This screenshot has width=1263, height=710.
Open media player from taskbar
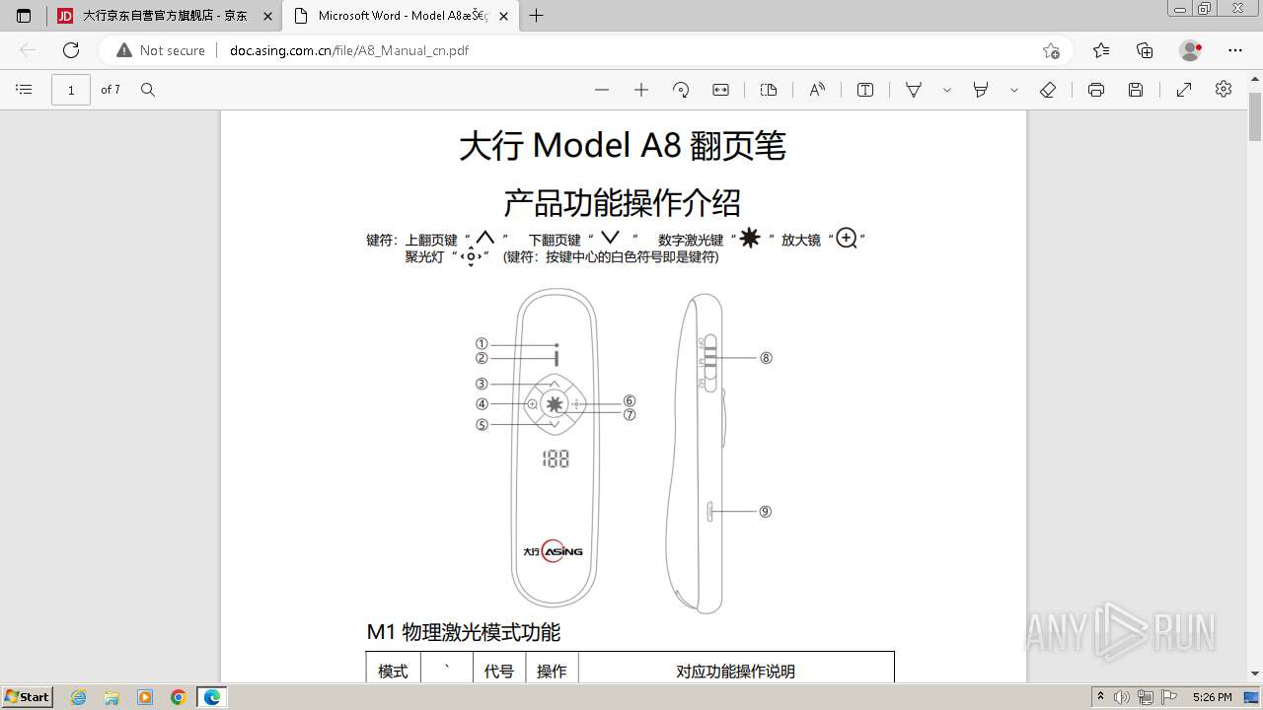(x=145, y=697)
